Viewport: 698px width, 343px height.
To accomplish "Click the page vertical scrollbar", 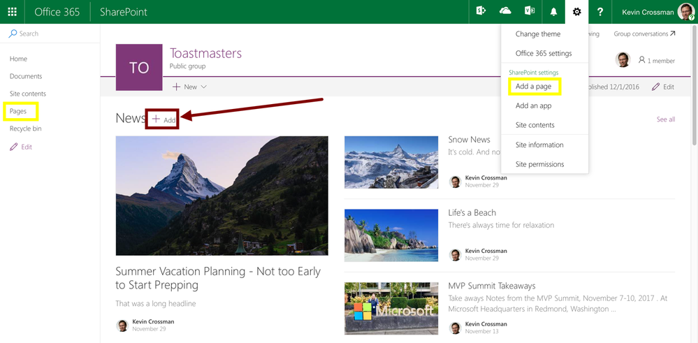I will click(695, 85).
